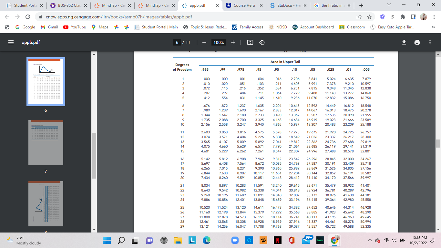Open Chrome three-dot menu

434,17
